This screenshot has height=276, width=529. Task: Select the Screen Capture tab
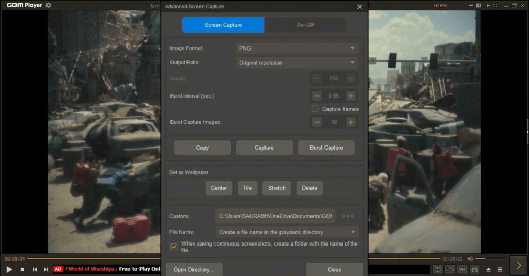223,25
